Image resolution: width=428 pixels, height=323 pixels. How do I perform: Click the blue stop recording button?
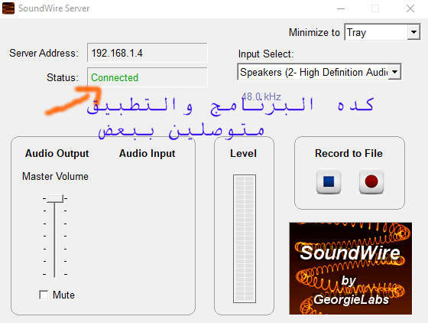coord(329,181)
